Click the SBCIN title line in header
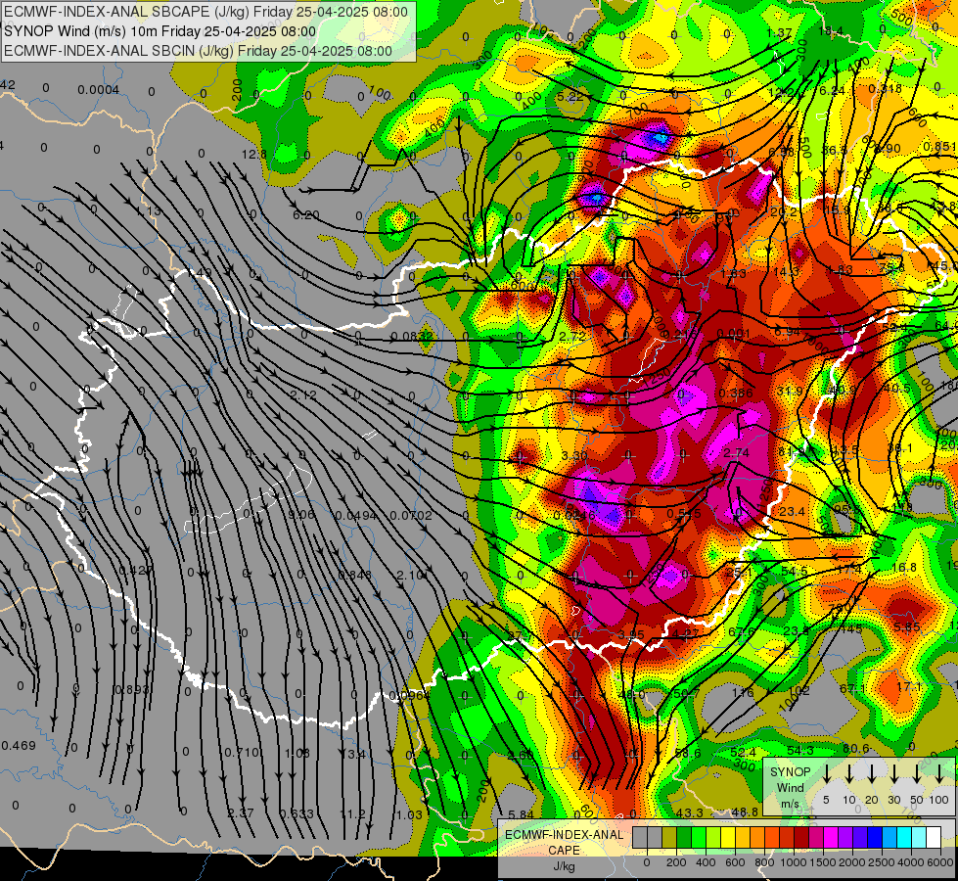The height and width of the screenshot is (881, 958). 198,51
